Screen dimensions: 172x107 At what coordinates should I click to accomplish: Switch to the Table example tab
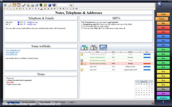click(x=60, y=102)
